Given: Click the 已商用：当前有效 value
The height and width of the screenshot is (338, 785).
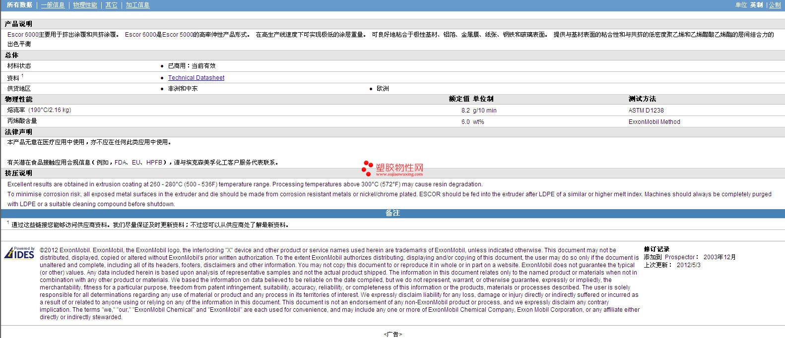Looking at the screenshot, I should (x=192, y=66).
